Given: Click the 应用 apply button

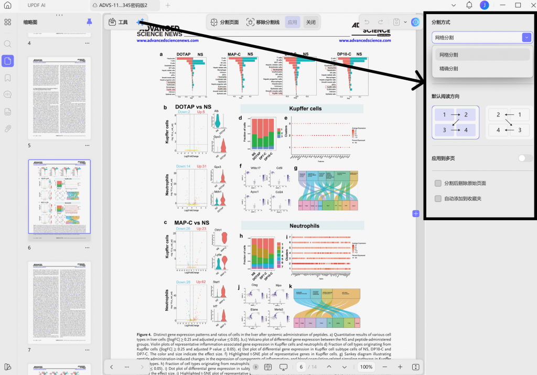Looking at the screenshot, I should point(293,22).
